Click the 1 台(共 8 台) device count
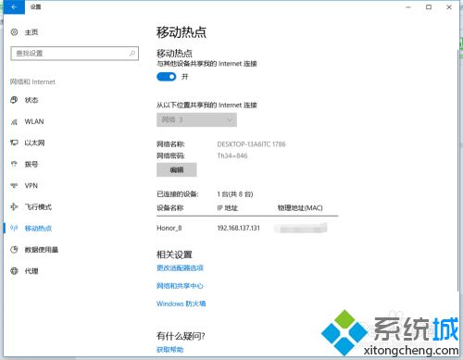The image size is (463, 360). 235,194
